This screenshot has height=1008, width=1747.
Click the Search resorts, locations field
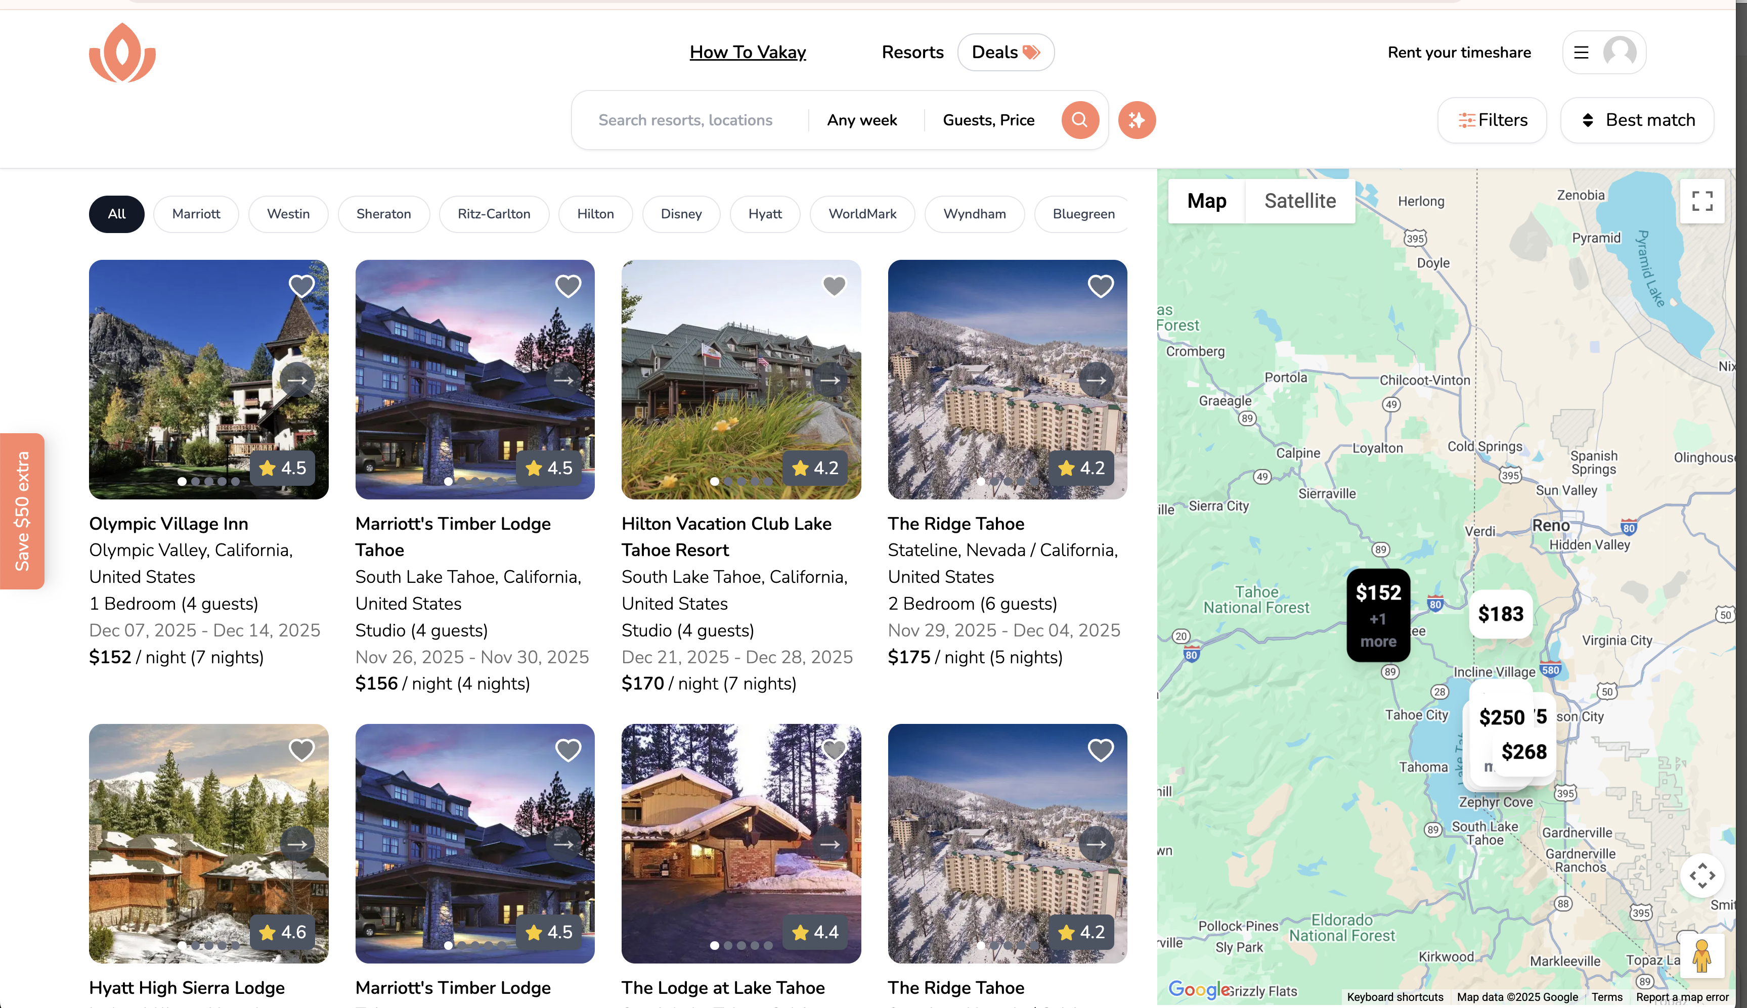coord(685,120)
